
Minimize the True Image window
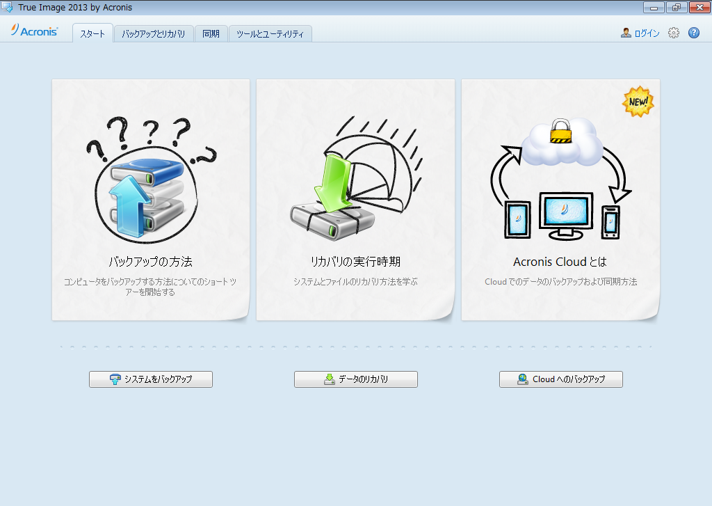654,7
